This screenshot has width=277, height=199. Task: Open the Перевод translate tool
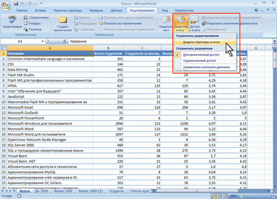[33, 29]
